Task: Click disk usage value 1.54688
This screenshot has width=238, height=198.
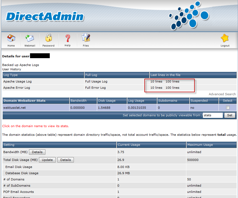Action: click(x=104, y=108)
